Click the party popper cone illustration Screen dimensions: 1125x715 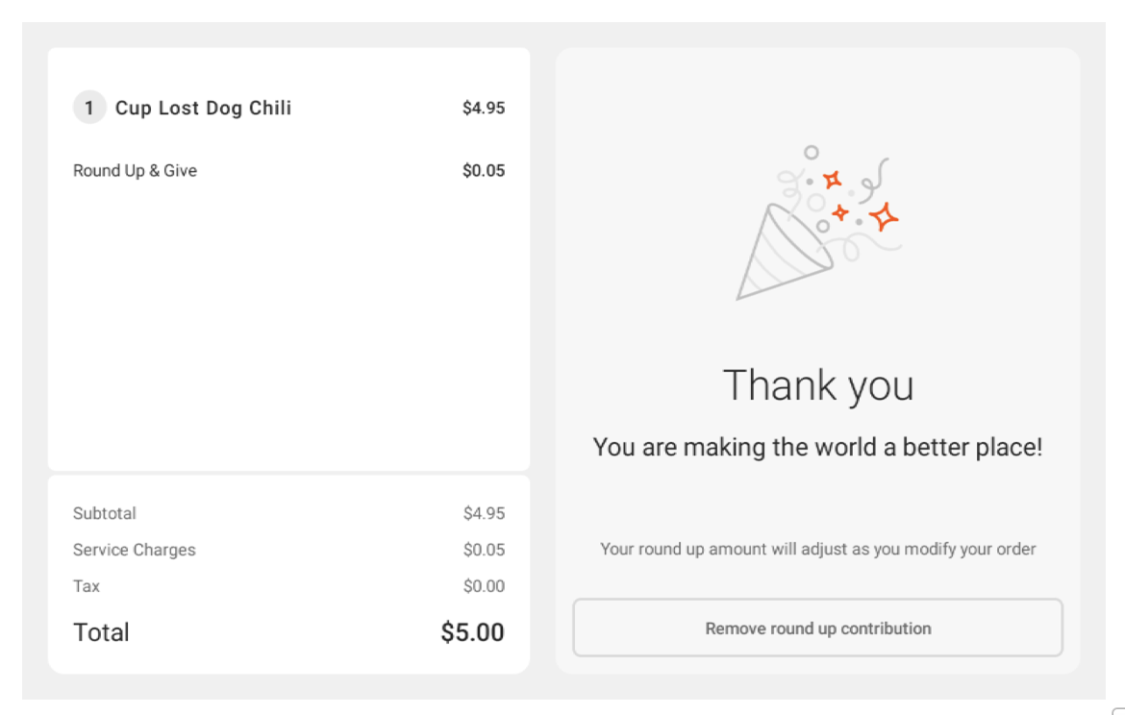(x=781, y=259)
